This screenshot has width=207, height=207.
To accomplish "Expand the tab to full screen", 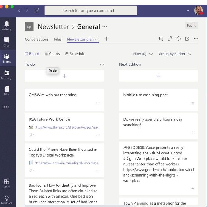I will pyautogui.click(x=170, y=39).
